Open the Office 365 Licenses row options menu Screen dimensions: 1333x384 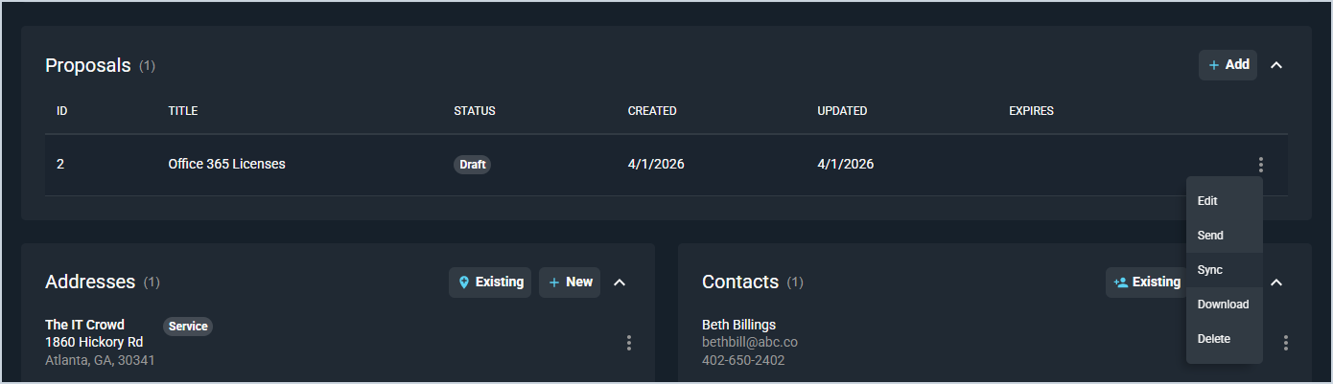coord(1261,165)
